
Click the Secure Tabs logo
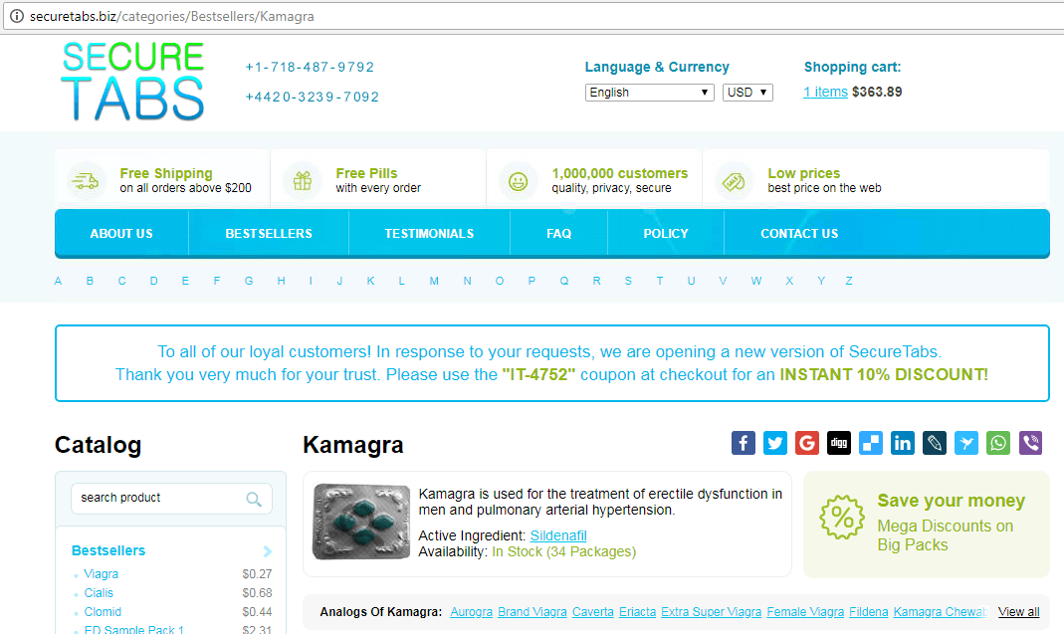133,81
